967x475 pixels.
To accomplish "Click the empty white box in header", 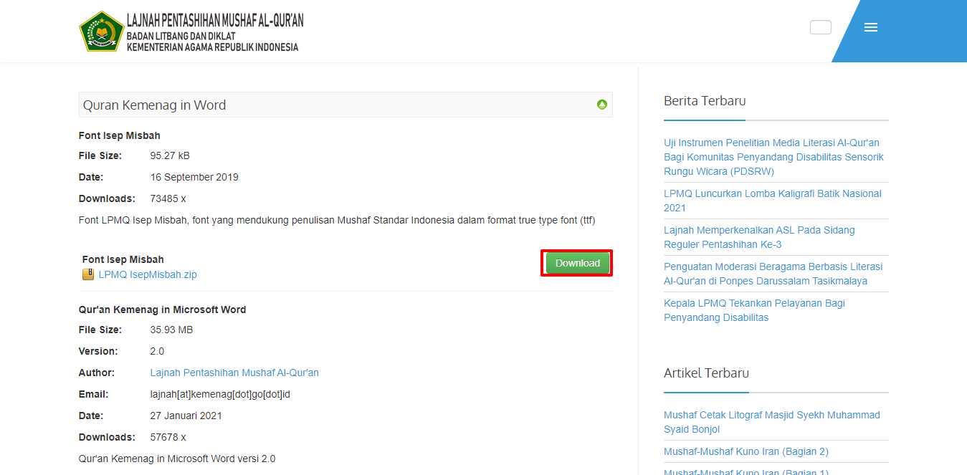I will point(821,27).
